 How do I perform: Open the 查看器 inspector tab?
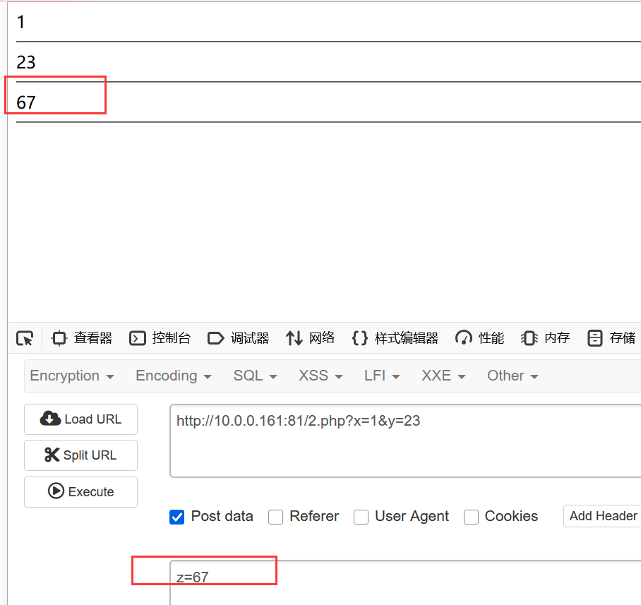point(82,338)
